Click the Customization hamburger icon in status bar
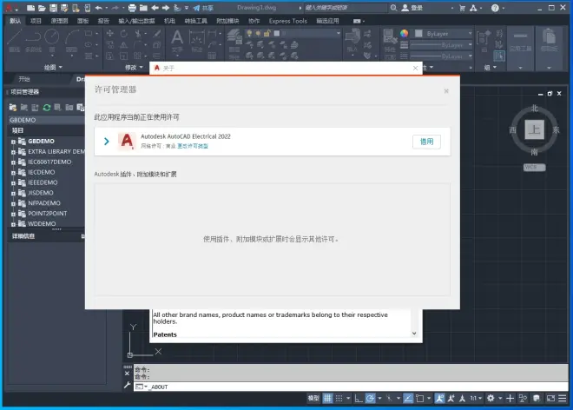This screenshot has width=573, height=410. [x=563, y=399]
